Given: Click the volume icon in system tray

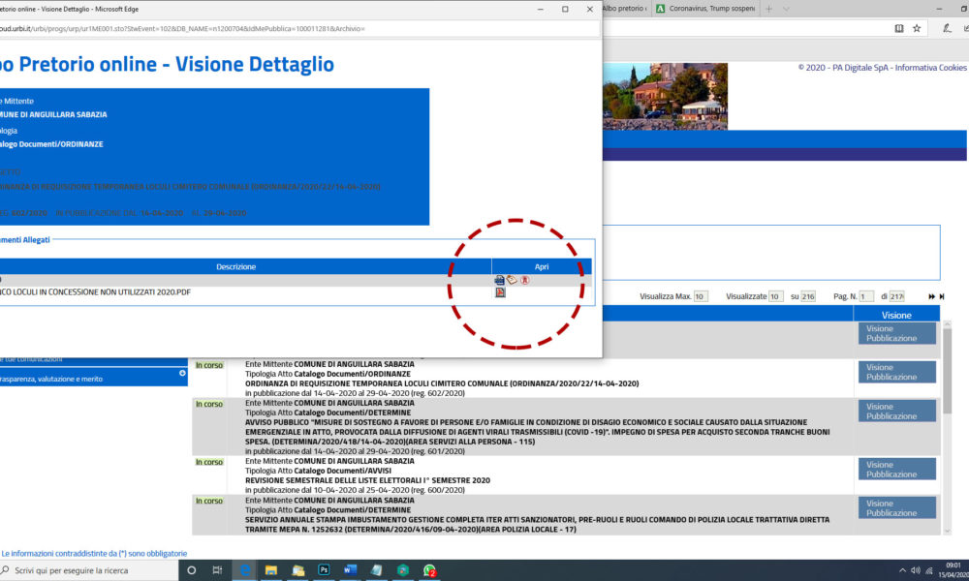Looking at the screenshot, I should [x=916, y=570].
